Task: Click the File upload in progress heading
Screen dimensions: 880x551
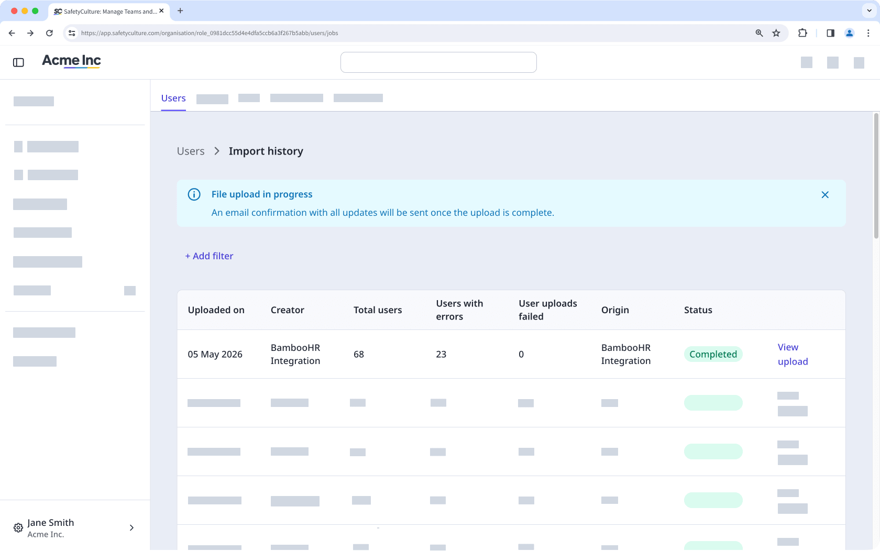Action: pyautogui.click(x=262, y=194)
